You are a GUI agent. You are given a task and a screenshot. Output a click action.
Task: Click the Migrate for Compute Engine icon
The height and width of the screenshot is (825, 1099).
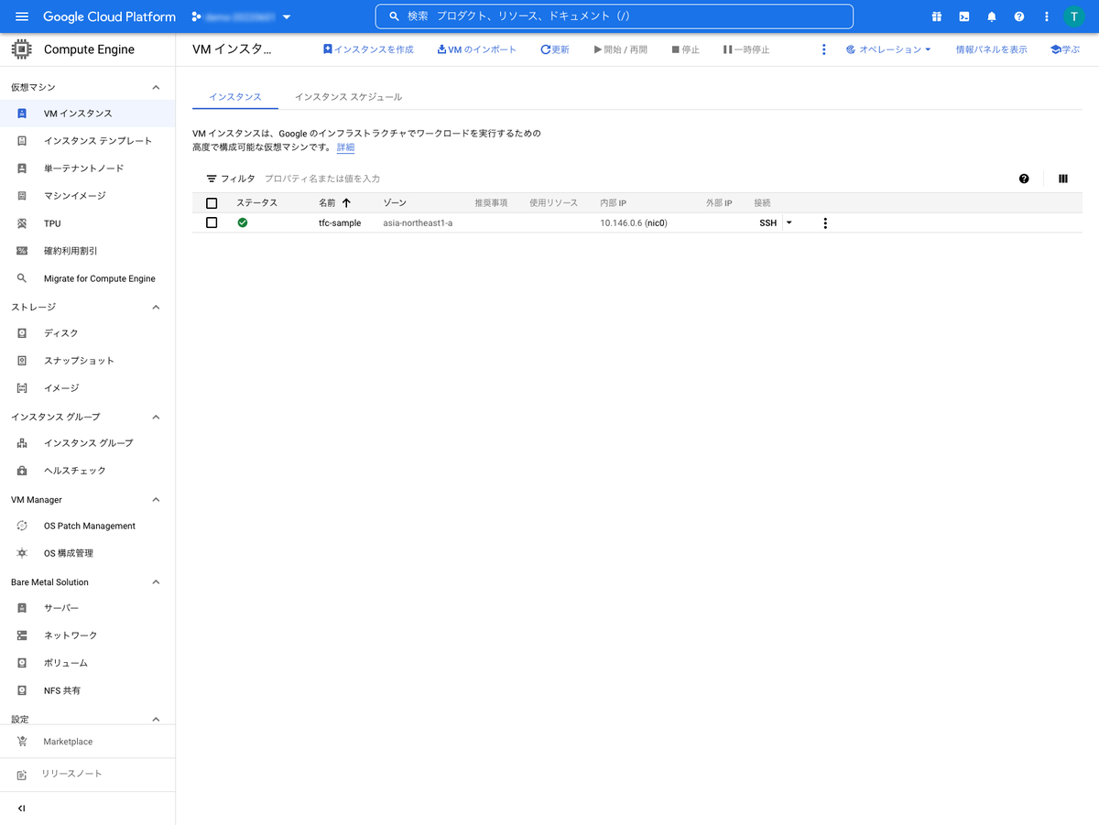[22, 278]
